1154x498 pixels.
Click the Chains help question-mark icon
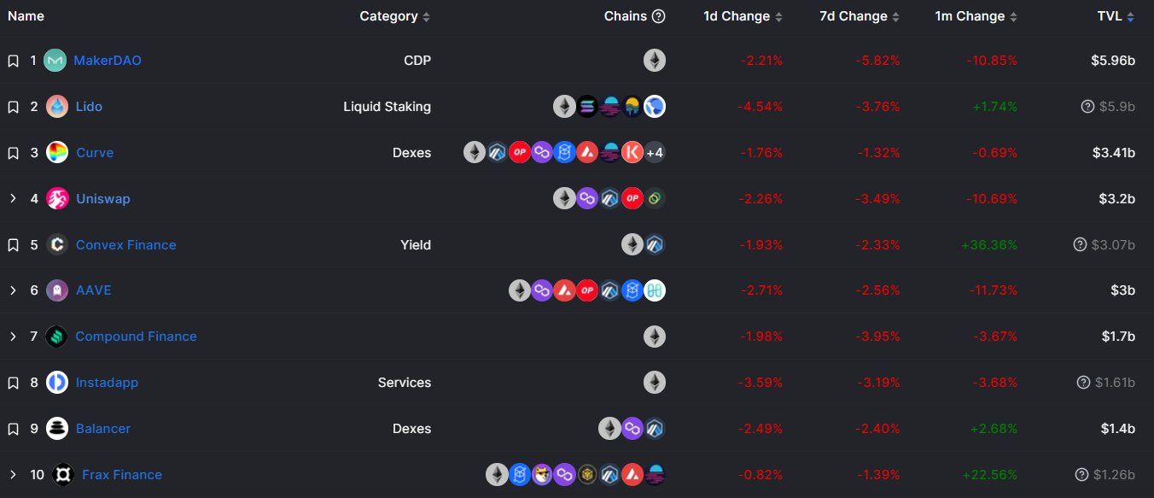click(x=658, y=16)
